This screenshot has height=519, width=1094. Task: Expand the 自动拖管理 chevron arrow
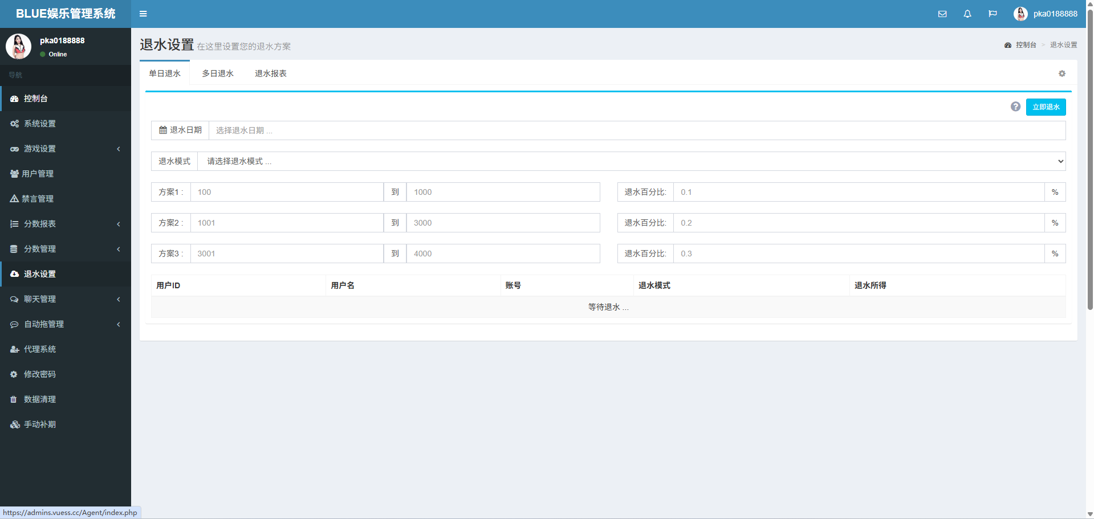[119, 324]
